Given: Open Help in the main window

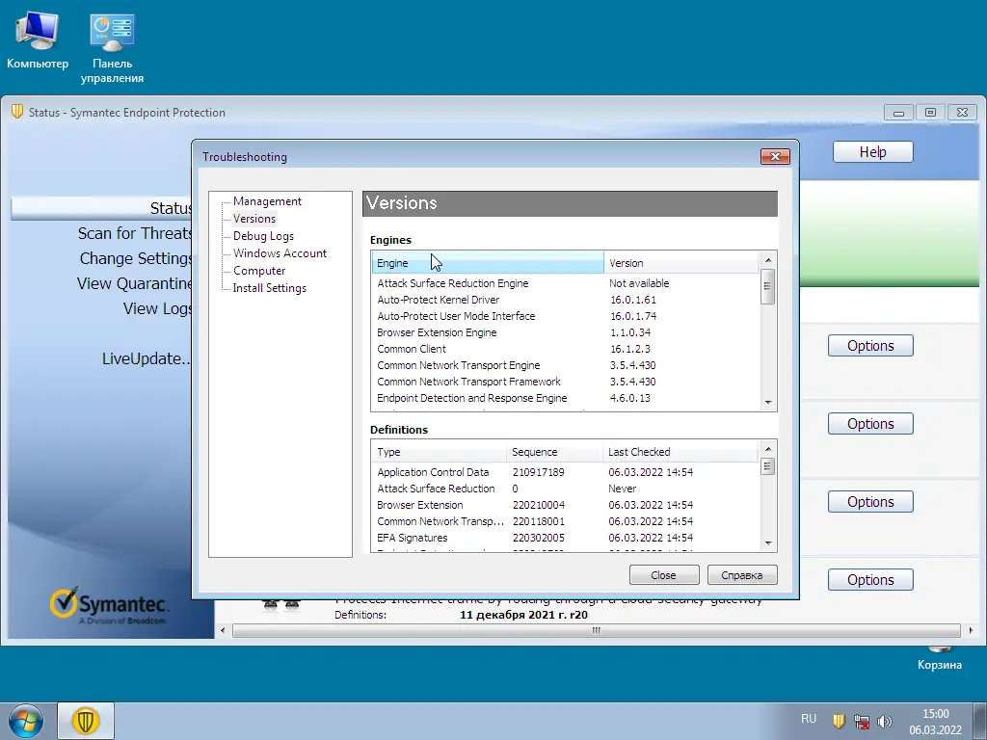Looking at the screenshot, I should tap(871, 151).
